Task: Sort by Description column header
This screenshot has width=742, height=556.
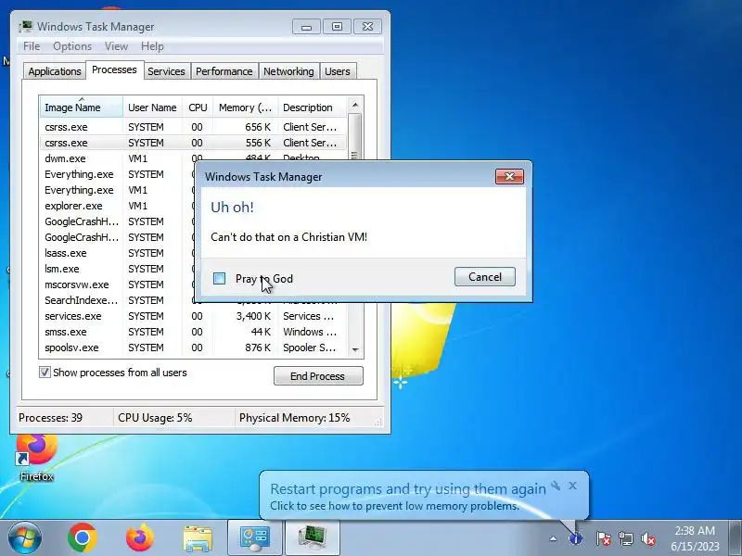Action: coord(313,107)
